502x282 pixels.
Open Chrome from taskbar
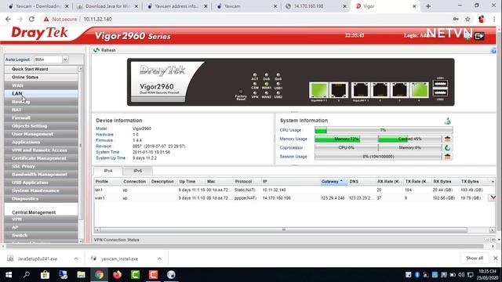(100, 275)
